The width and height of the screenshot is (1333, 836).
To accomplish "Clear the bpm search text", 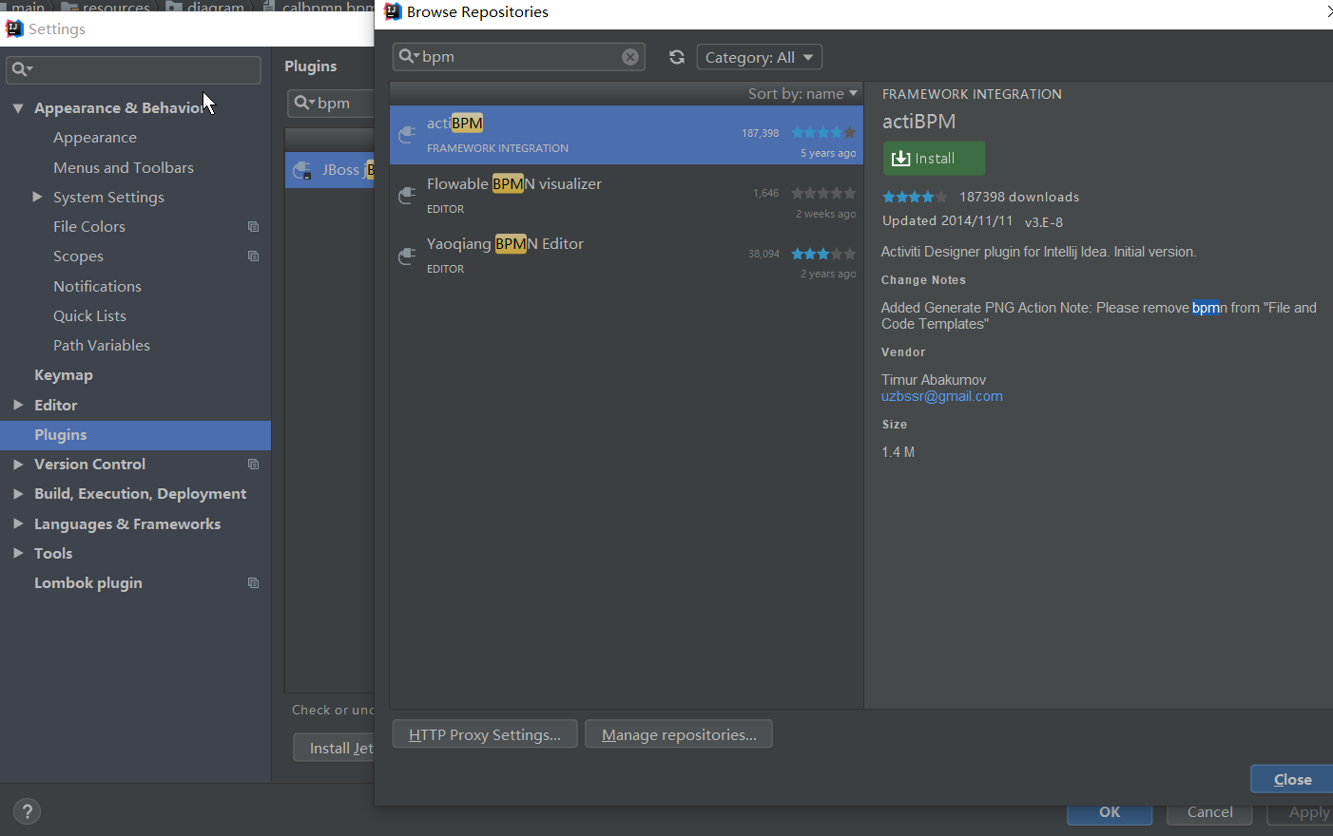I will pyautogui.click(x=630, y=57).
